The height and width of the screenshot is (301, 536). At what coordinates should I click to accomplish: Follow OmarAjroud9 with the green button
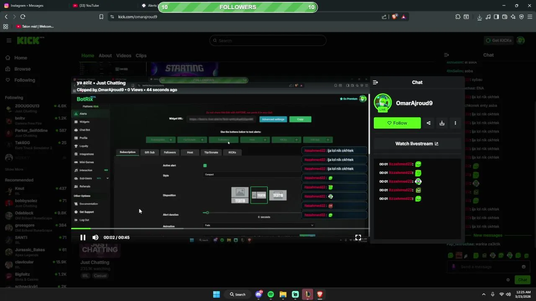(x=397, y=123)
